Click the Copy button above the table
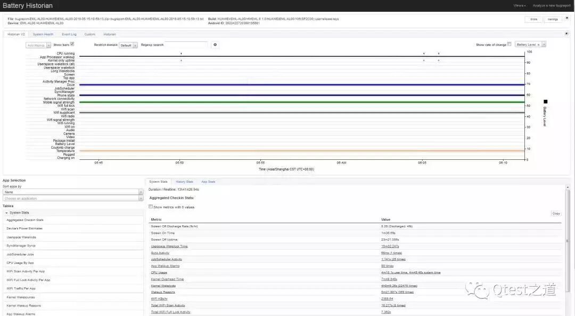 click(x=556, y=213)
